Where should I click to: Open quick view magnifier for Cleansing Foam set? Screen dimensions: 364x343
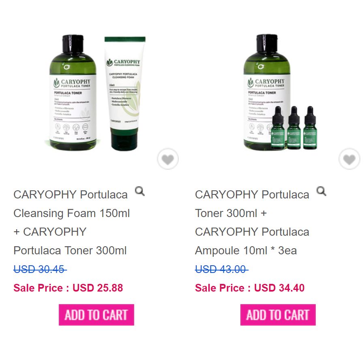coord(140,191)
